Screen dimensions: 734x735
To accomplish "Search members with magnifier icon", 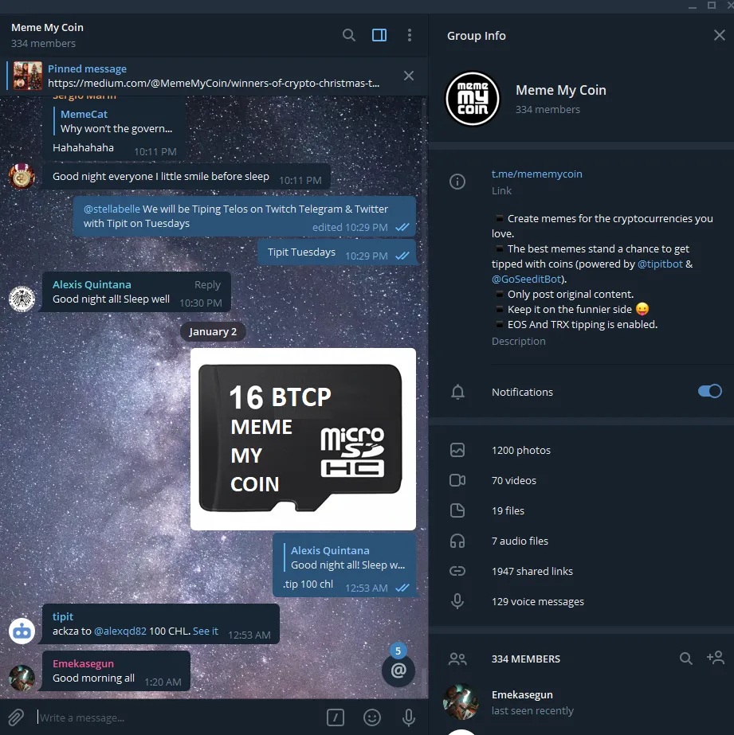I will (x=685, y=659).
